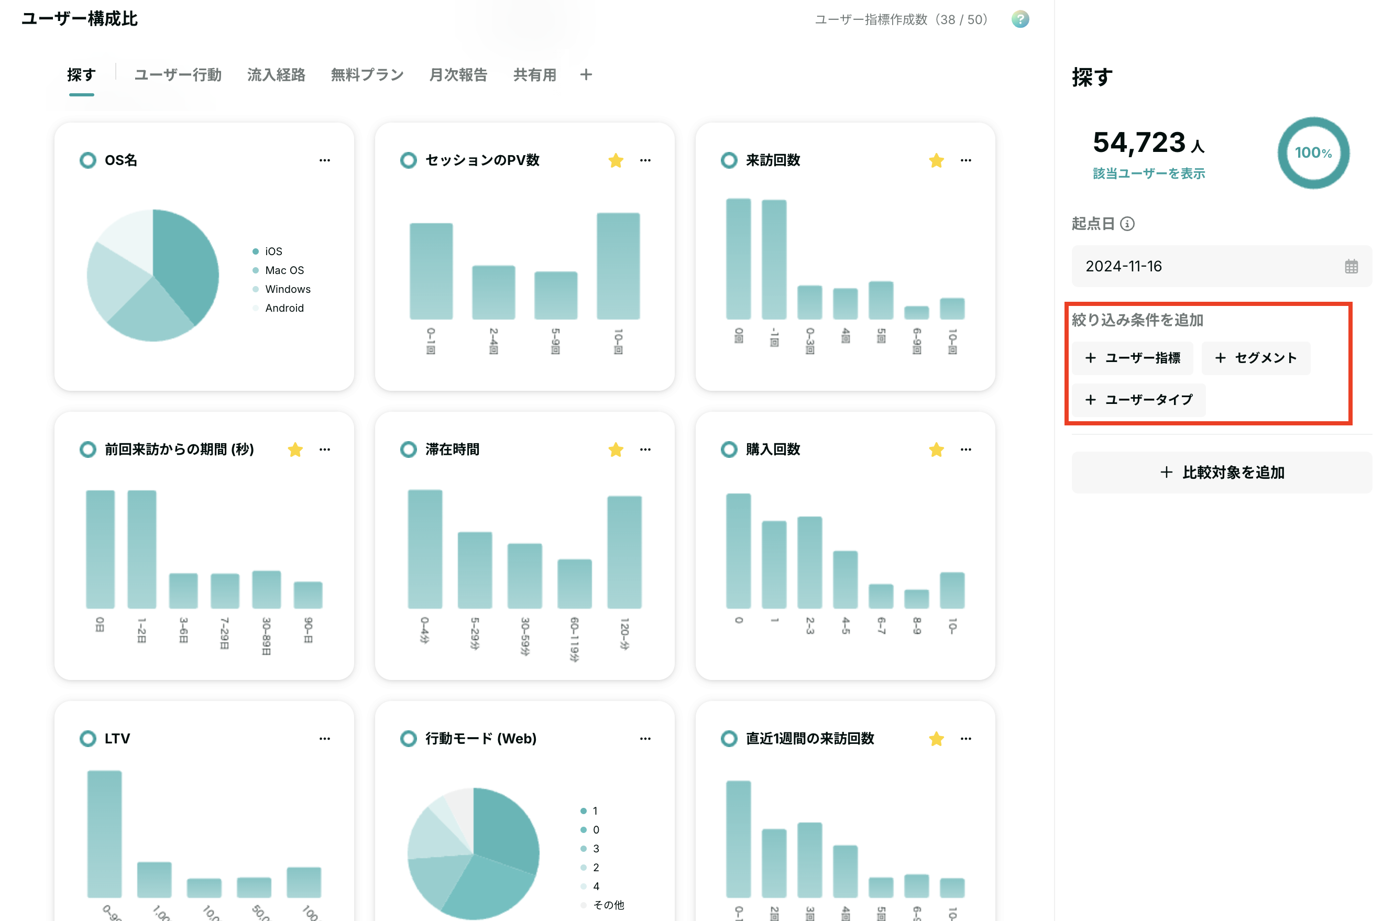This screenshot has height=921, width=1383.
Task: Click the Android legend entry
Action: 278,308
